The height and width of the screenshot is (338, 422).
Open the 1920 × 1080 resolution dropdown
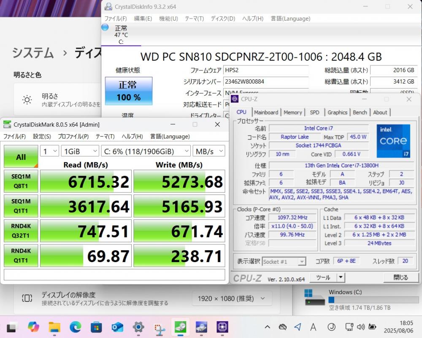[x=231, y=298]
